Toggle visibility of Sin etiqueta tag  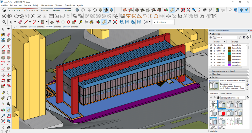[211, 45]
